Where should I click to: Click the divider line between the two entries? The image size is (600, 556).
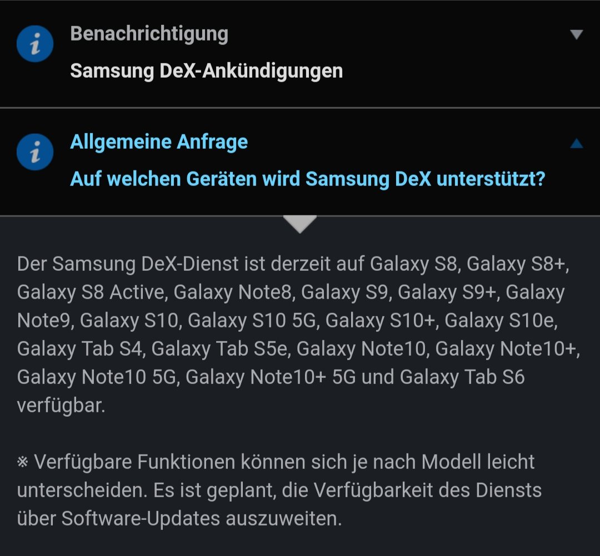pos(300,108)
